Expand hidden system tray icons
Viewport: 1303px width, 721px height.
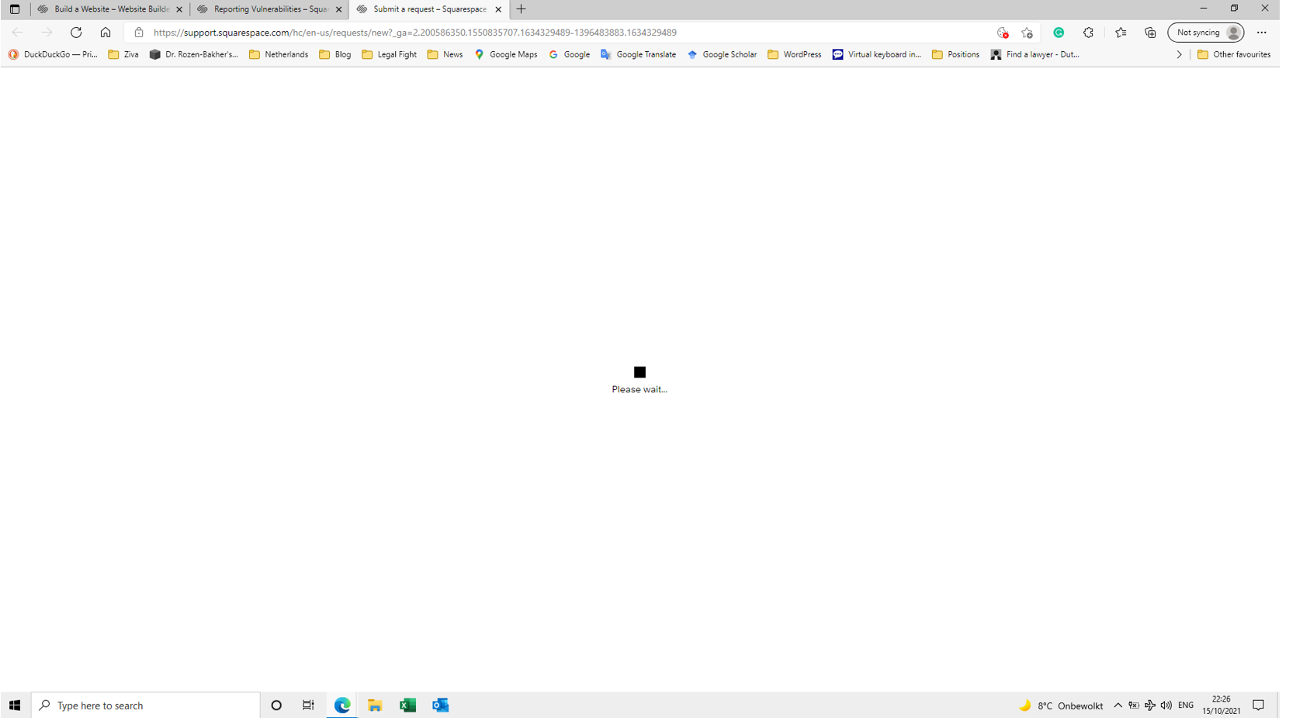pos(1118,705)
